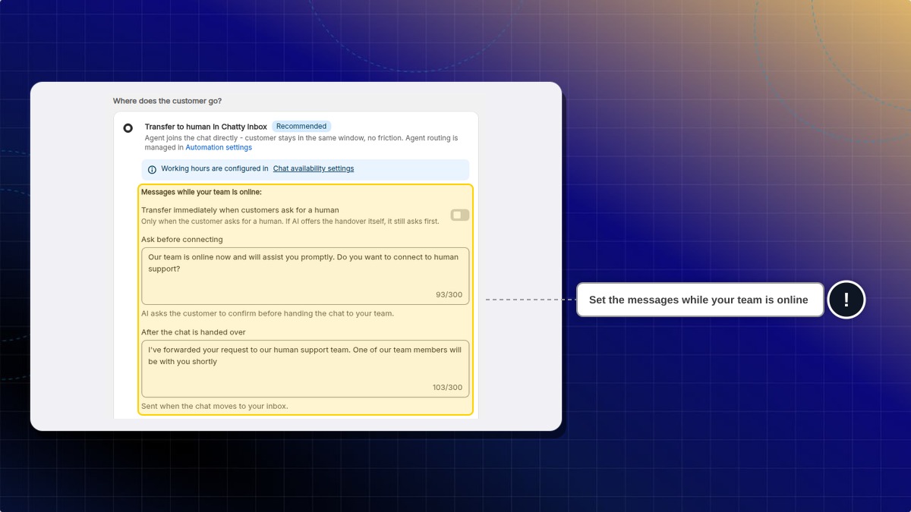Click the Messages while your team is online heading
Viewport: 911px width, 512px height.
coord(201,192)
